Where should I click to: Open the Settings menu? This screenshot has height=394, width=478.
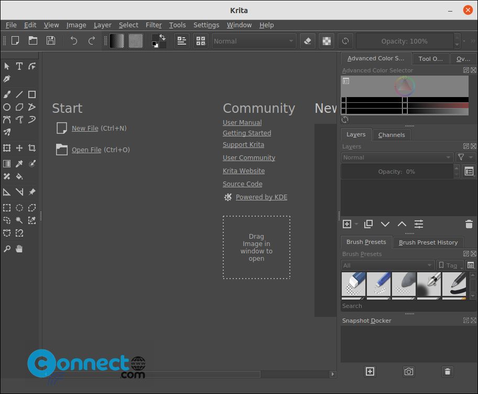tap(207, 25)
